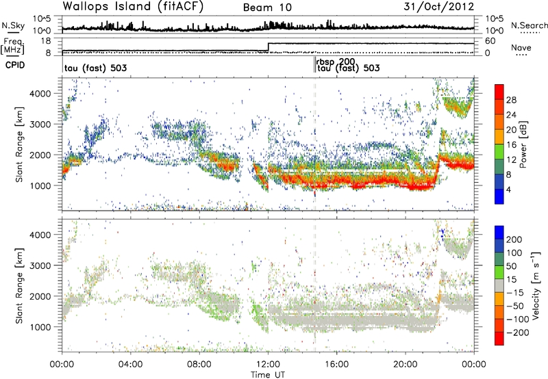Pick the light green Power colorbar segment
548x379 pixels.
tap(499, 152)
